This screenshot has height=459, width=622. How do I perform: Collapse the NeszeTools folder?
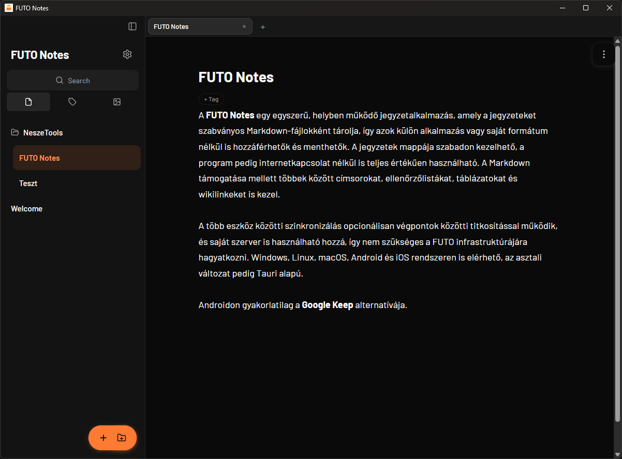pos(37,133)
